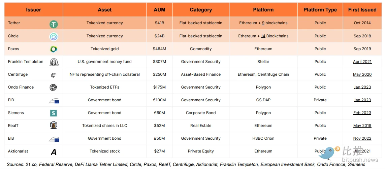The image size is (385, 169).
Task: Click the underlined 14 in Circle's platform
Action: tap(263, 36)
